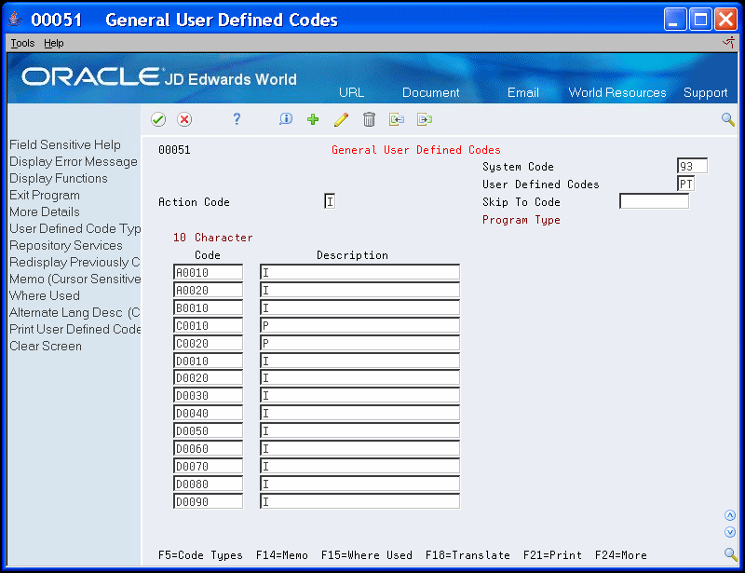Select More Details link

45,211
